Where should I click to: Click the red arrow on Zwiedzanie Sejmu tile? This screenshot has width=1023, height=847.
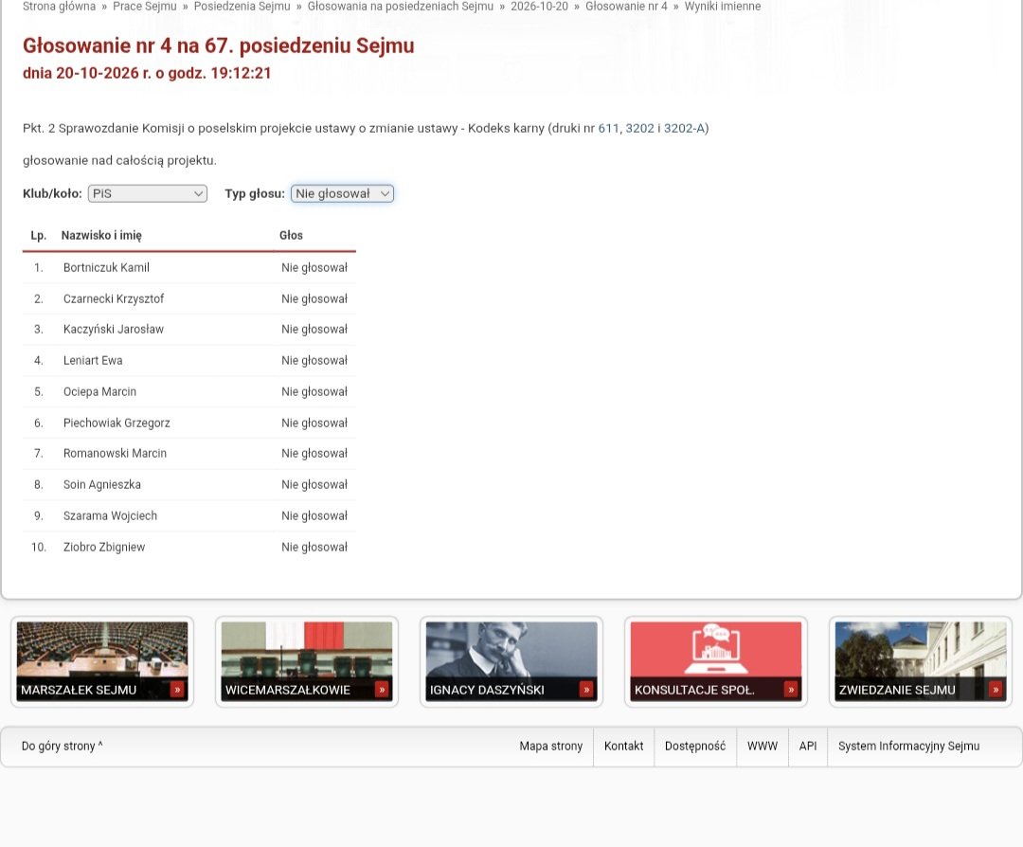(x=996, y=690)
